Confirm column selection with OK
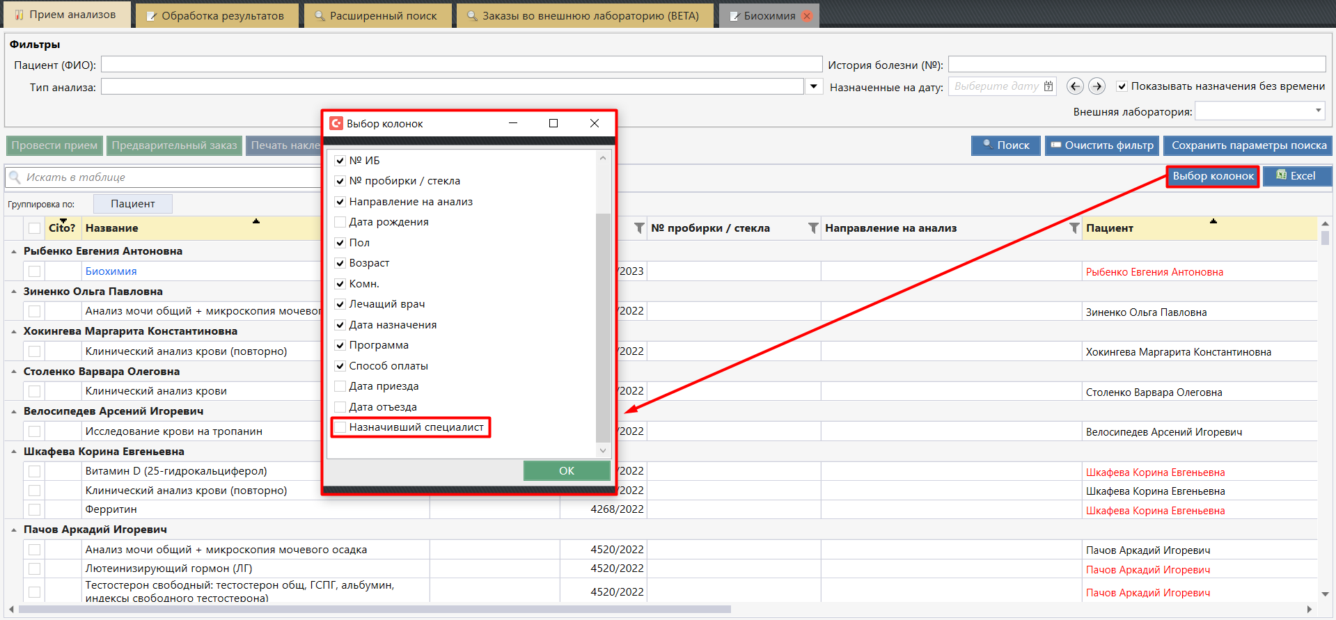 [x=566, y=471]
